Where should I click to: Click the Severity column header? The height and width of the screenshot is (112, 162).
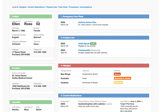coord(117,71)
